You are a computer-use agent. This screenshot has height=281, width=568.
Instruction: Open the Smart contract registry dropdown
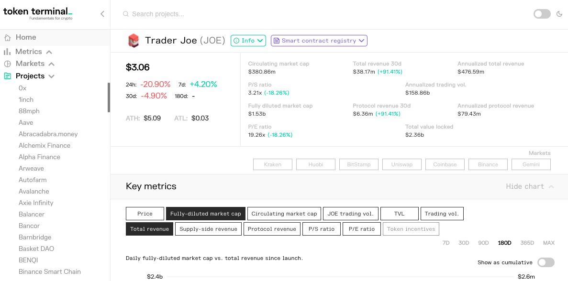[319, 41]
